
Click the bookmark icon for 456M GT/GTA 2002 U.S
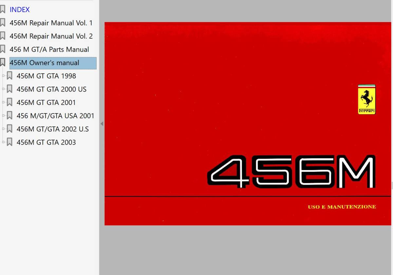[9, 129]
